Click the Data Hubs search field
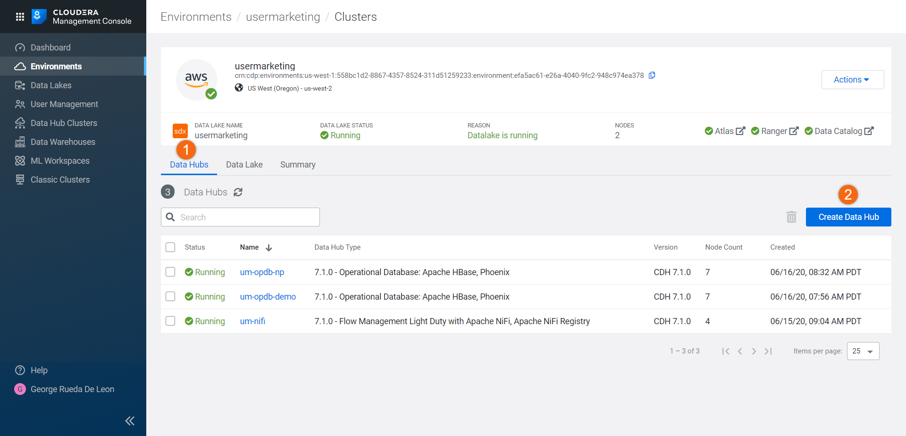Viewport: 906px width, 436px height. tap(240, 217)
